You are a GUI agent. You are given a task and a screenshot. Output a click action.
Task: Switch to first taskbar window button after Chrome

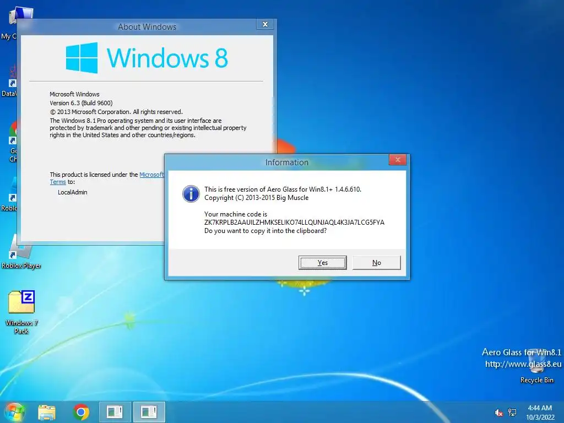tap(115, 412)
